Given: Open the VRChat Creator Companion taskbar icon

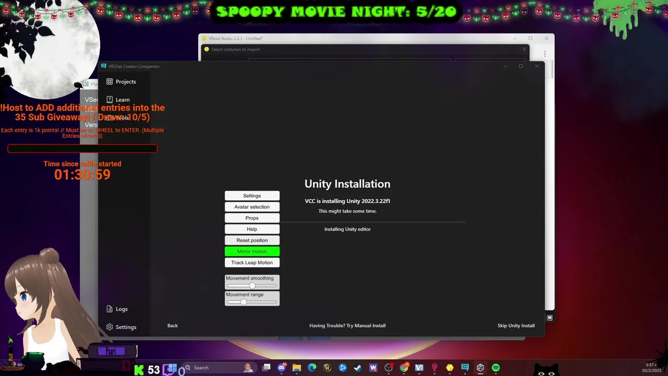Looking at the screenshot, I should pos(465,368).
